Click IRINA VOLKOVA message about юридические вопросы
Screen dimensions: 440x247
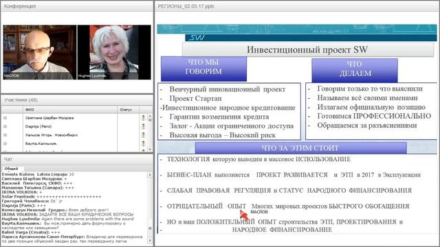[x=67, y=214]
